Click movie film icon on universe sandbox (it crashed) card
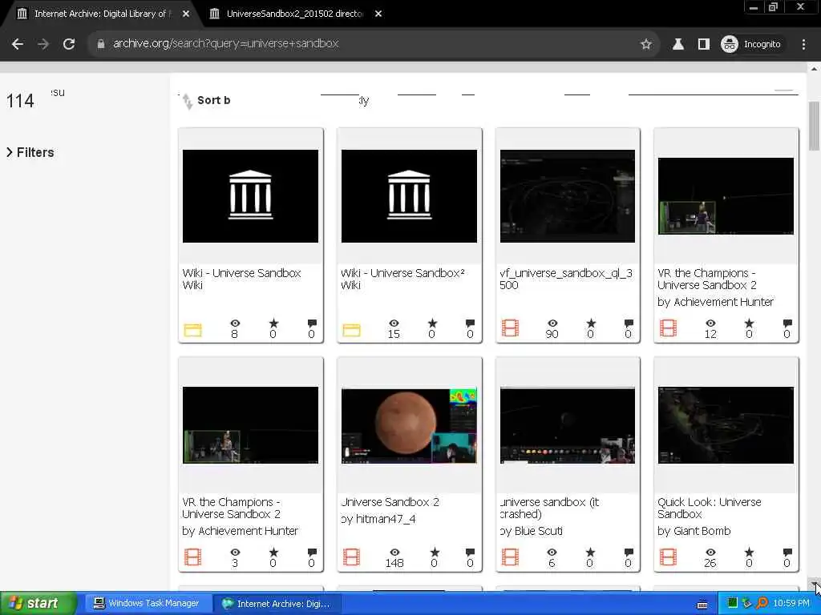821x615 pixels. (510, 557)
